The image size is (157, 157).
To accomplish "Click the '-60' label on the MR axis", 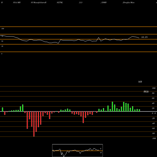I will tap(153, 128).
